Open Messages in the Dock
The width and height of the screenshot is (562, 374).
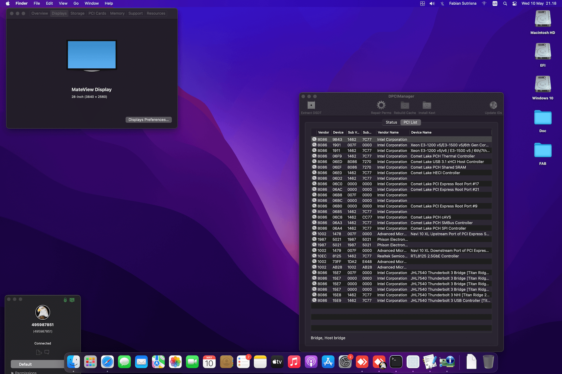click(x=124, y=362)
